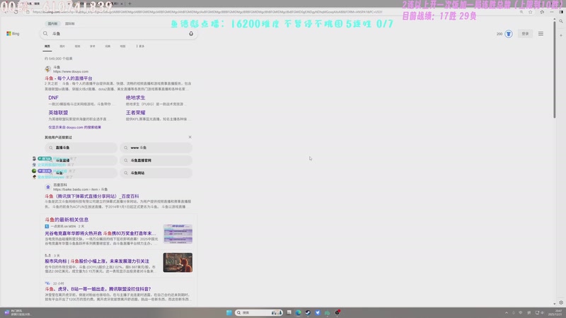Switch to 国际版 Bing version

pyautogui.click(x=69, y=23)
